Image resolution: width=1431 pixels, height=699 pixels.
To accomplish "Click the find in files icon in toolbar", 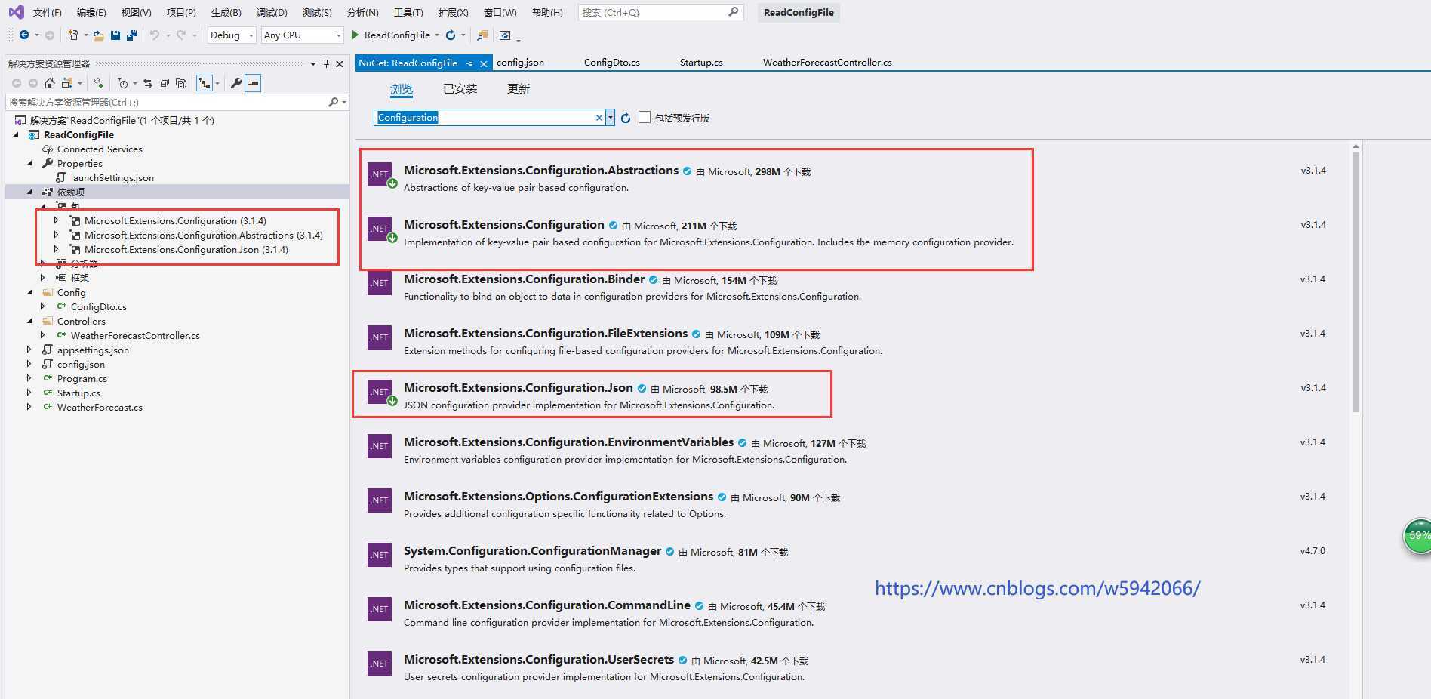I will [x=482, y=35].
